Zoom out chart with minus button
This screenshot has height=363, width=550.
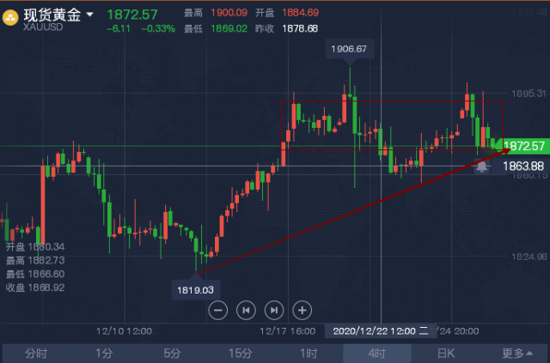(x=217, y=310)
